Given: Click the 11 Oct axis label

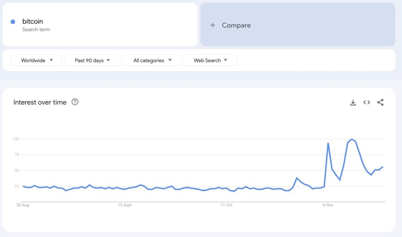Looking at the screenshot, I should click(227, 205).
